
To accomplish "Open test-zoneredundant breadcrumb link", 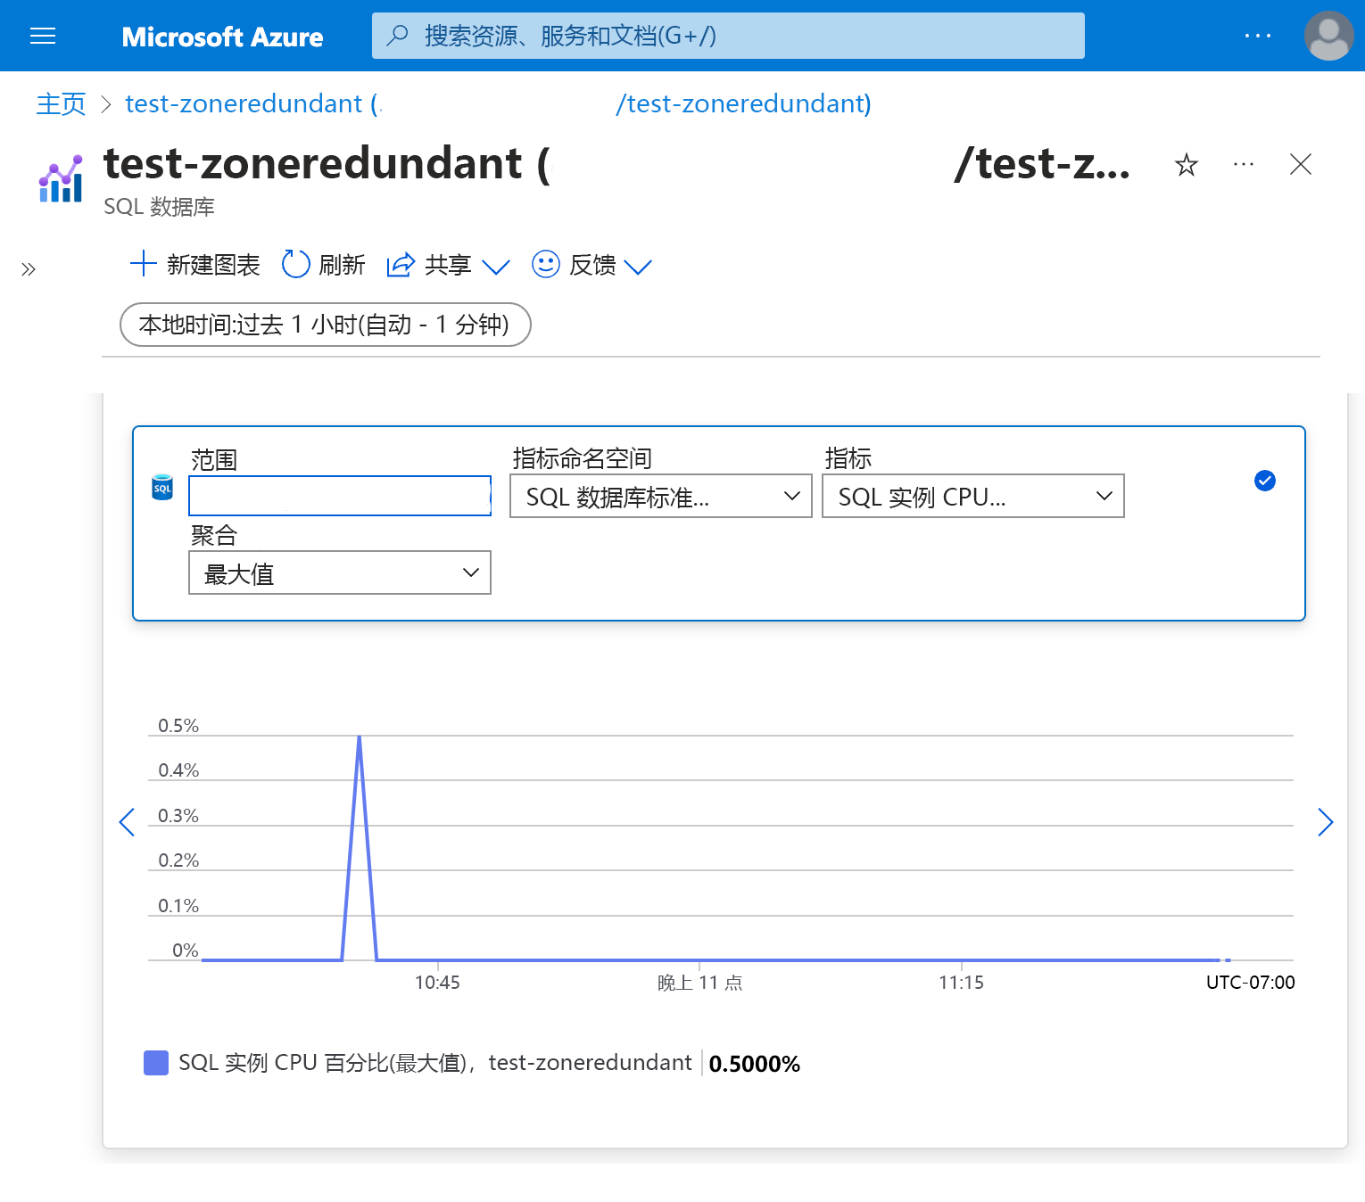I will pyautogui.click(x=498, y=103).
